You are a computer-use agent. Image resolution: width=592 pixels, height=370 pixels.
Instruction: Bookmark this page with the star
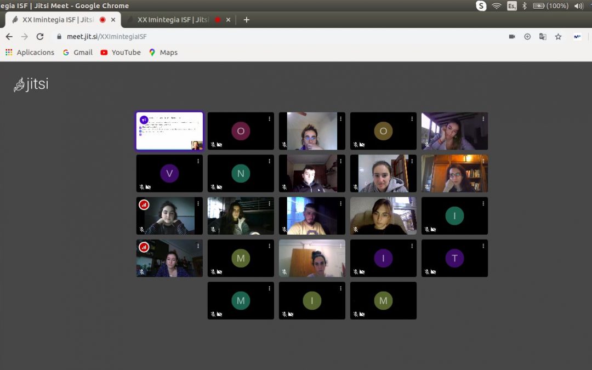(558, 37)
